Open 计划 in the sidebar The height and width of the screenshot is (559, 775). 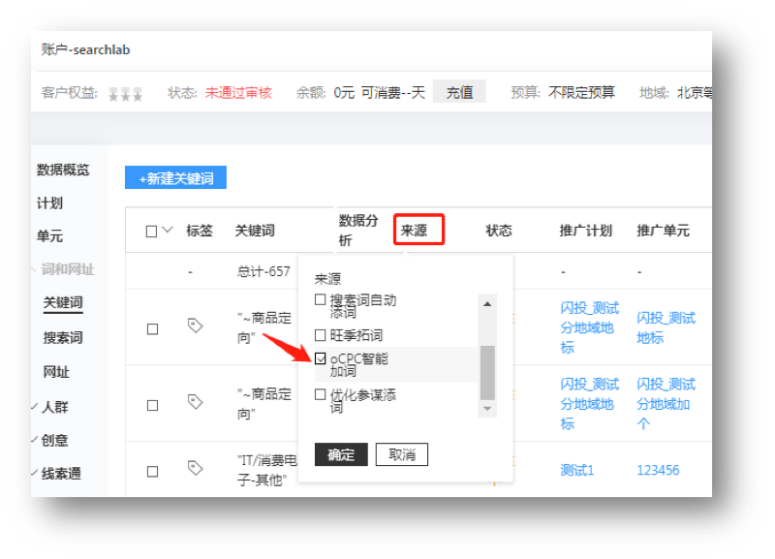click(49, 203)
